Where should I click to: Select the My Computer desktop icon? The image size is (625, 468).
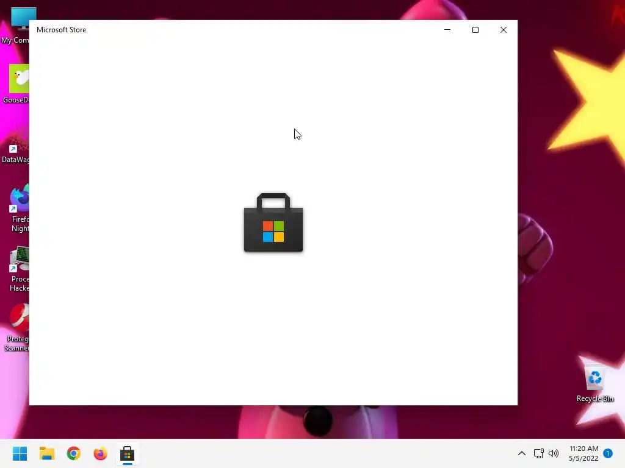(15, 25)
